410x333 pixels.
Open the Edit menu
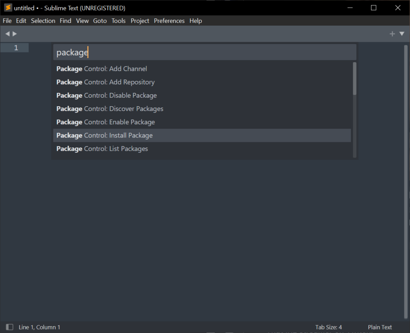21,21
